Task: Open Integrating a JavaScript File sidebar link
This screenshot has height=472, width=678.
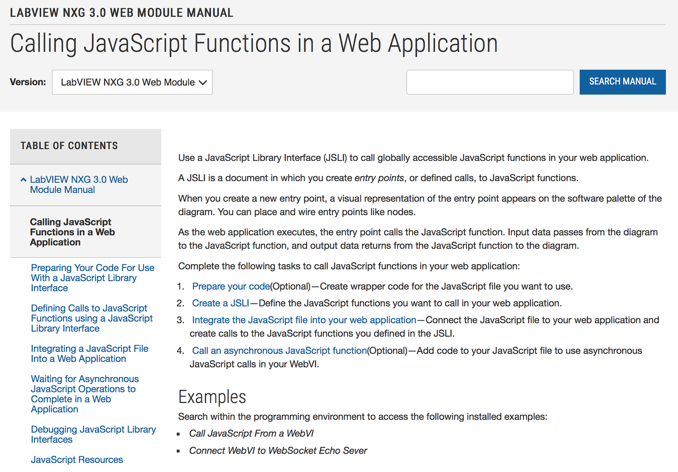Action: (x=89, y=353)
